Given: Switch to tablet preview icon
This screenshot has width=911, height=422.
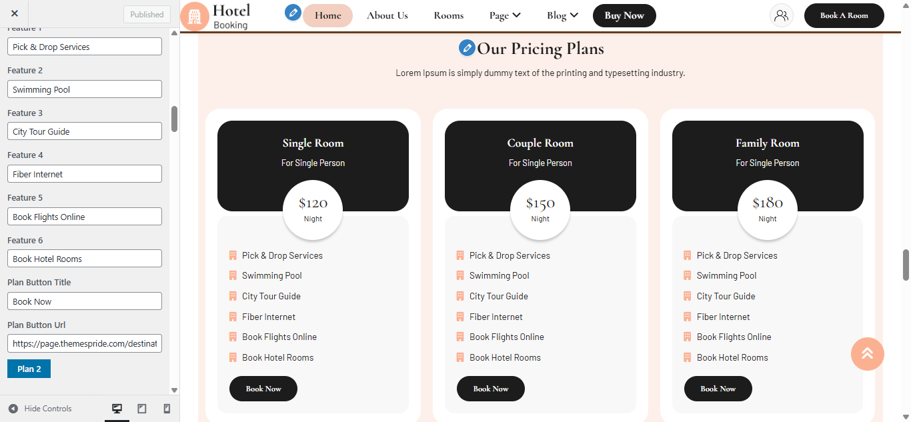Looking at the screenshot, I should coord(142,409).
